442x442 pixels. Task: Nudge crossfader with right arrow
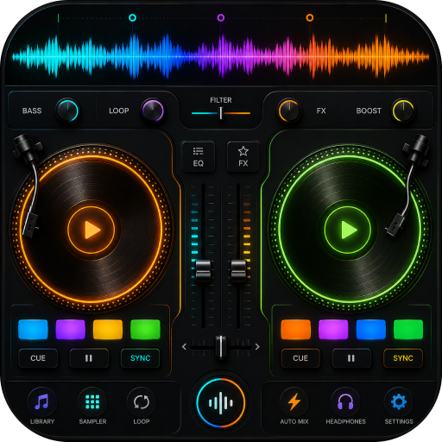257,347
